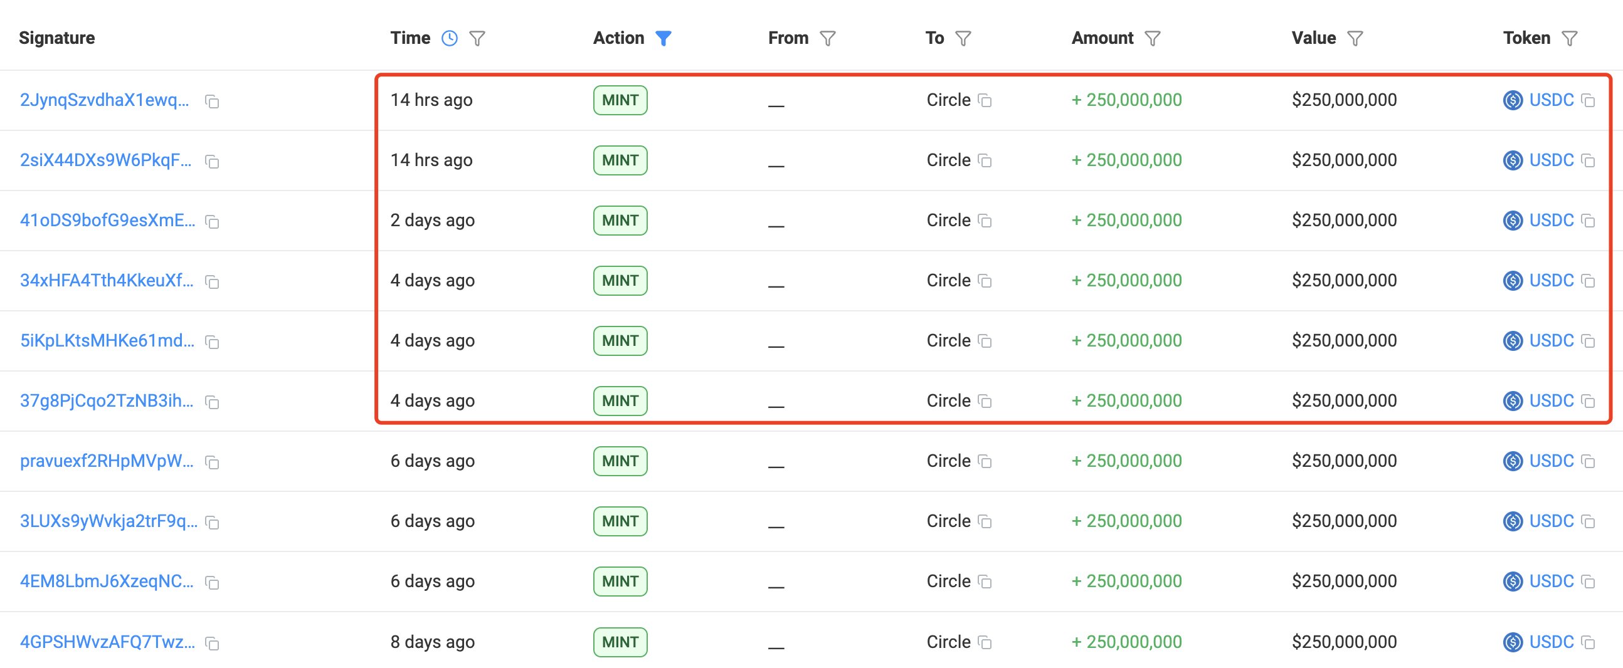Select the MINT badge in the third row
Viewport: 1623px width, 668px height.
click(x=620, y=221)
